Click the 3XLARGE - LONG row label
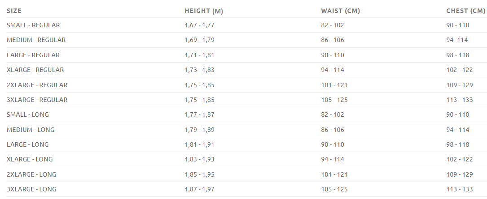The image size is (487, 199). click(x=31, y=189)
